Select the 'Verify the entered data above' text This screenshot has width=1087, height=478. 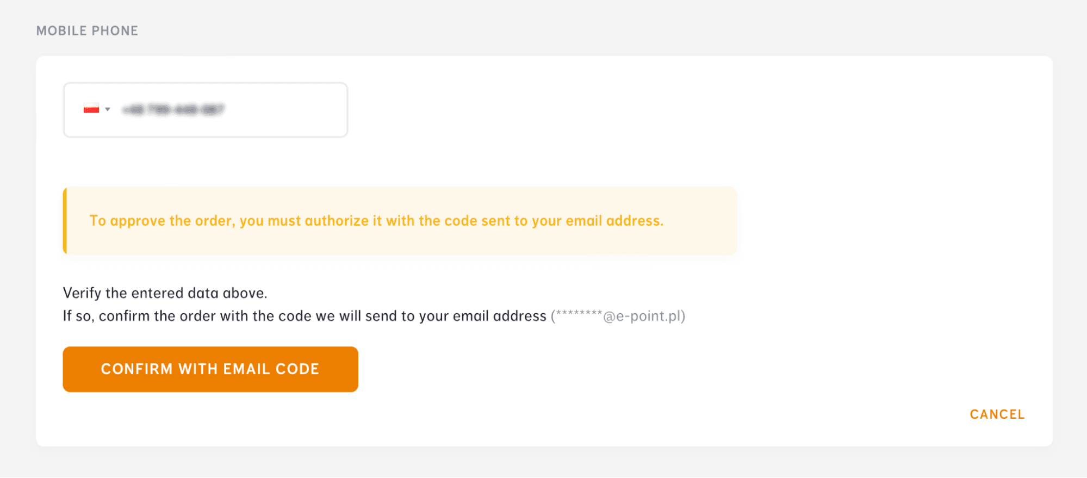point(165,293)
